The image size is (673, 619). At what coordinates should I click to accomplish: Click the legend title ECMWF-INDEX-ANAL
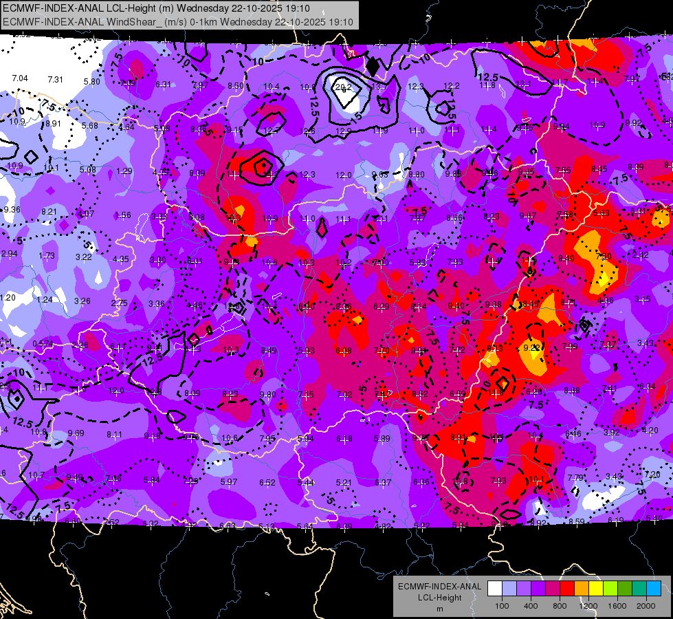[x=439, y=587]
